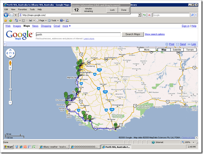203x154 pixels.
Task: Expand the Google 'more' links dropdown
Action: coord(66,26)
